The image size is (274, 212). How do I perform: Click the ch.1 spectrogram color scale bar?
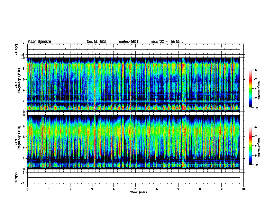(250, 89)
